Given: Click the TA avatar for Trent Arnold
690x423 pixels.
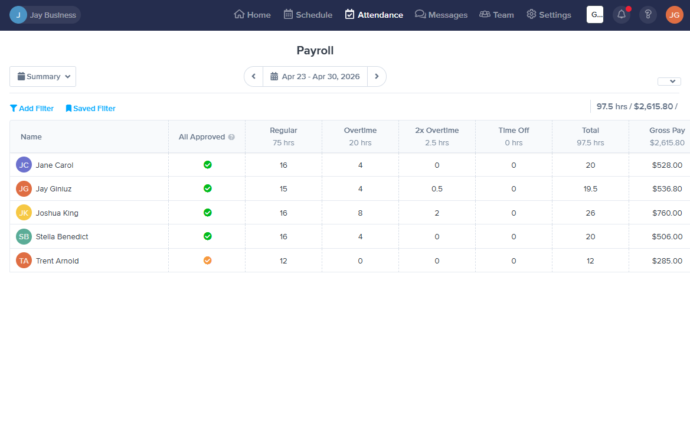Looking at the screenshot, I should (24, 261).
